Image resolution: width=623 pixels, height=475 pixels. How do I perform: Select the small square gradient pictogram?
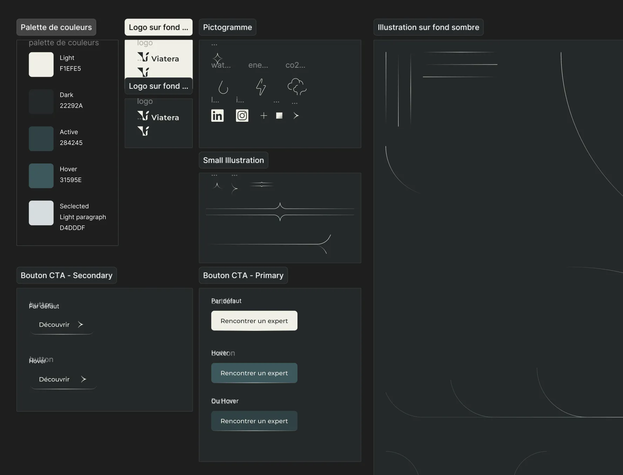tap(279, 115)
